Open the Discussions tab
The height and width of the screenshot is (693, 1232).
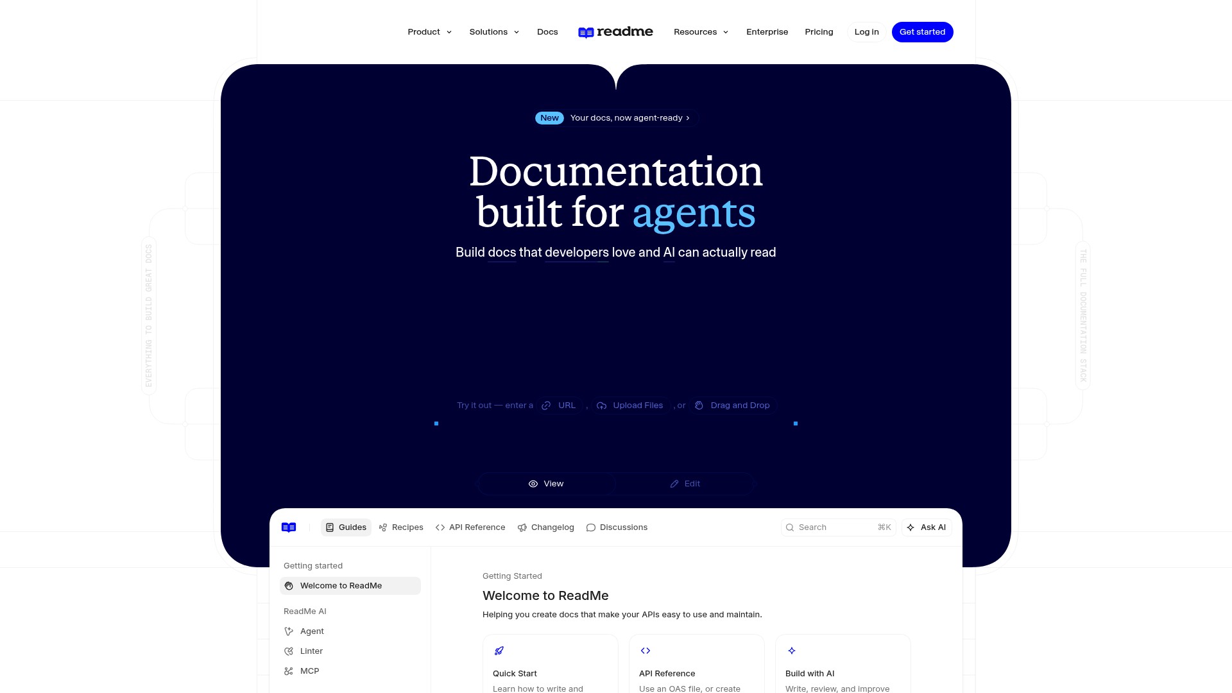pyautogui.click(x=617, y=527)
